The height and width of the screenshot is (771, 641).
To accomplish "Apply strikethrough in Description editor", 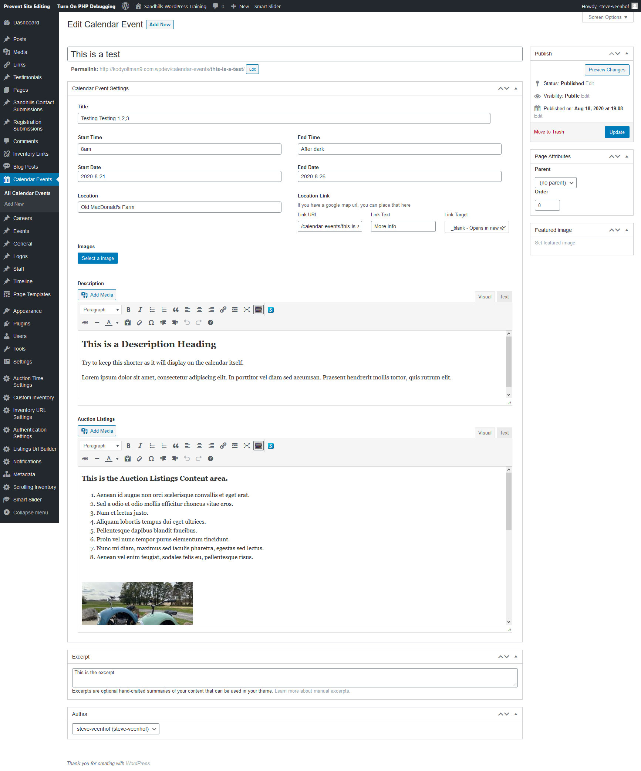I will 85,322.
